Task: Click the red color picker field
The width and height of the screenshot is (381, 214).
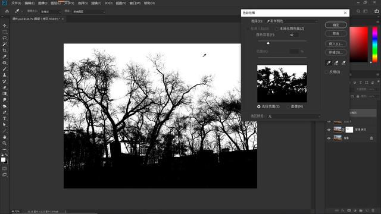Action: (x=358, y=45)
